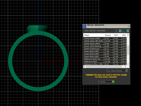Click the horizontal scroll left arrow

85,67
